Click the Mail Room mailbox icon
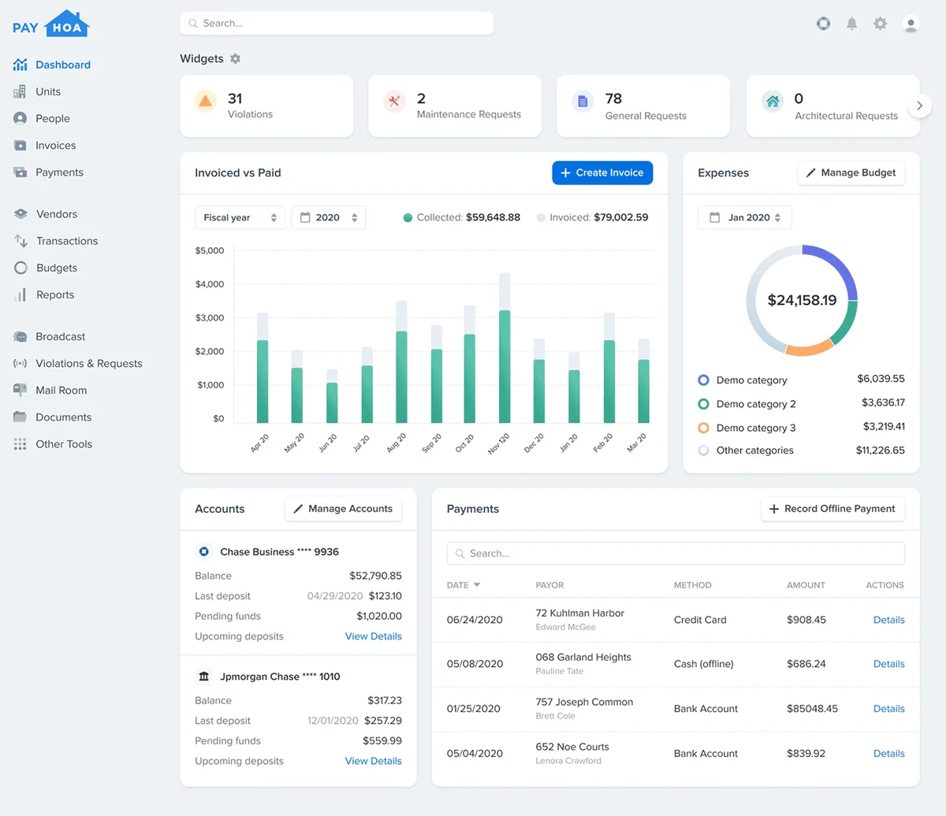This screenshot has height=816, width=946. pyautogui.click(x=20, y=390)
